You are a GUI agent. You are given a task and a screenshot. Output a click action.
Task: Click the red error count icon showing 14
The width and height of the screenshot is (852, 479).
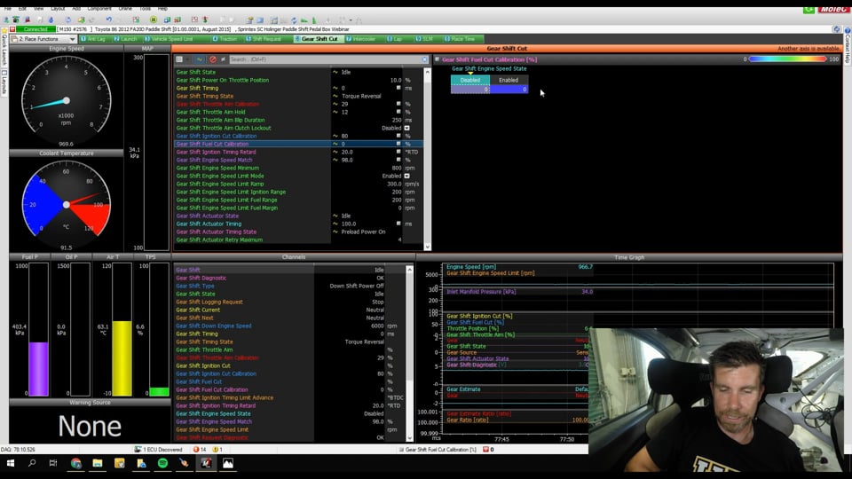point(196,450)
